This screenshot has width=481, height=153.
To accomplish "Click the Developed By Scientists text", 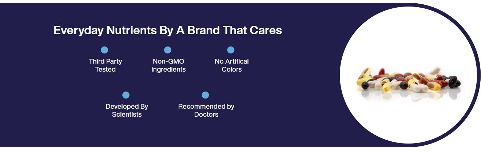I will 127,110.
